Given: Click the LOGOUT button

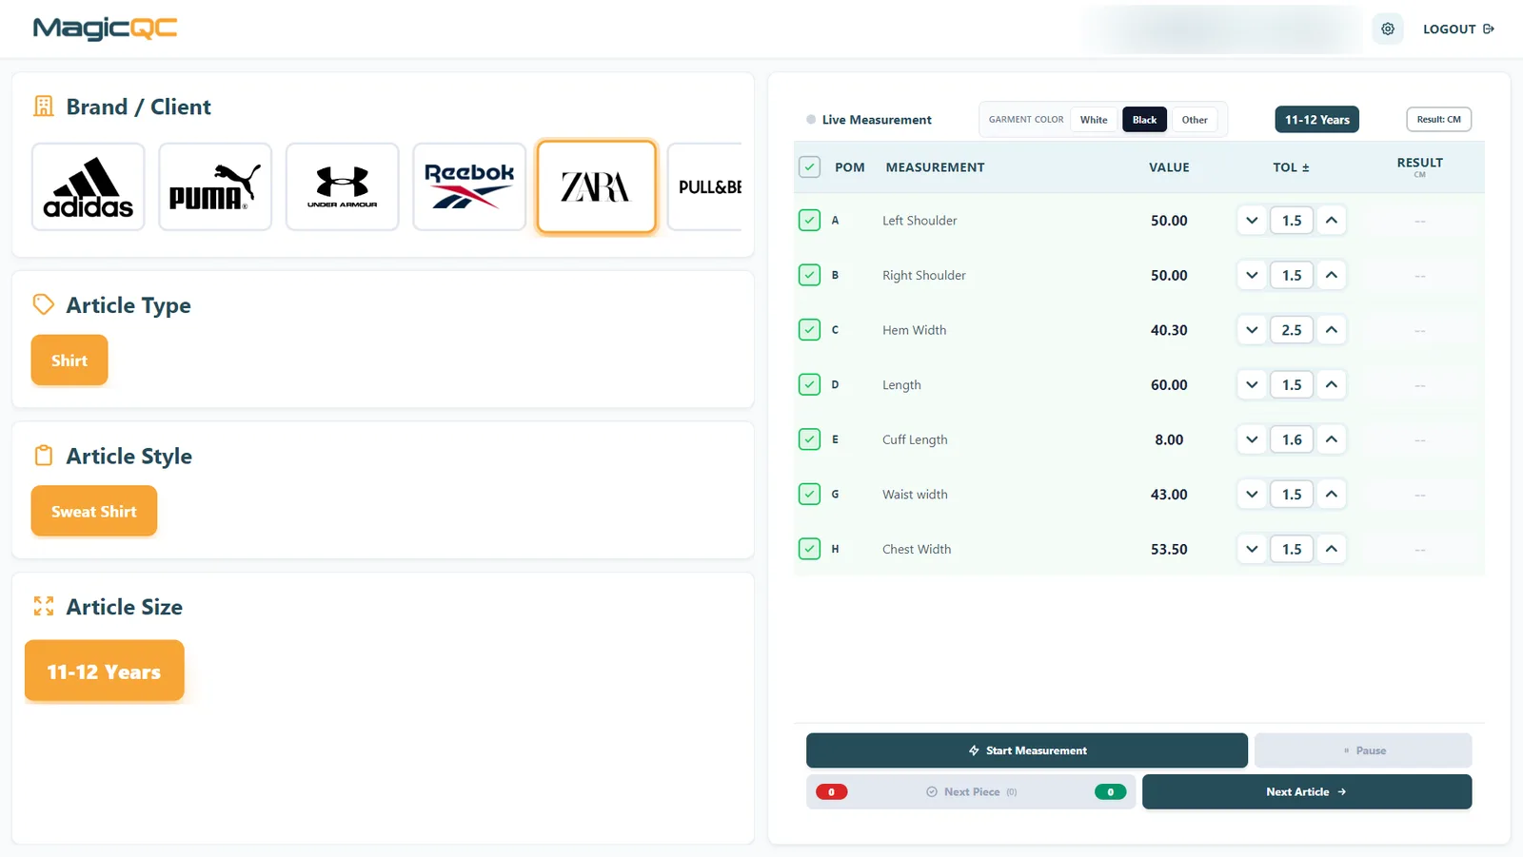Looking at the screenshot, I should tap(1458, 29).
